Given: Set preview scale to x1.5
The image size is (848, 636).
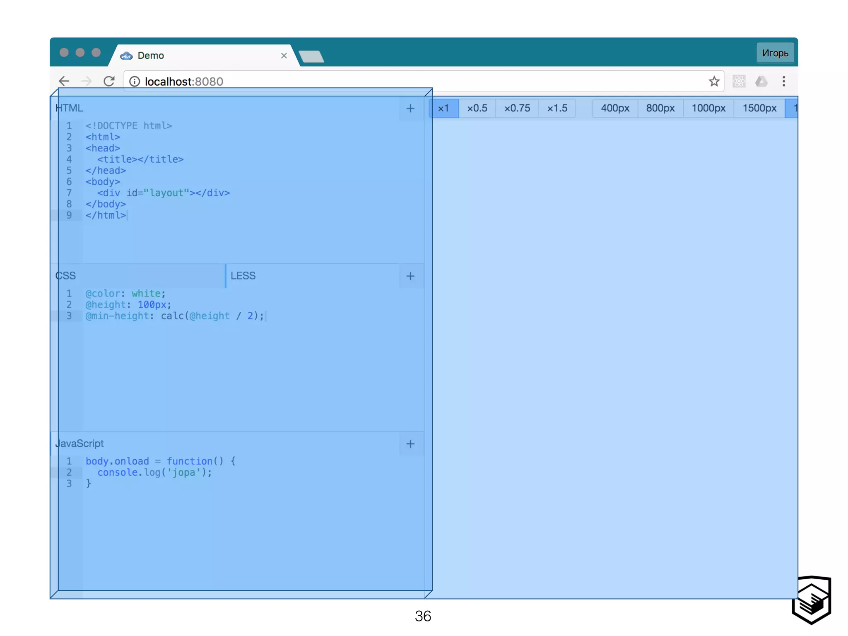Looking at the screenshot, I should pos(557,108).
